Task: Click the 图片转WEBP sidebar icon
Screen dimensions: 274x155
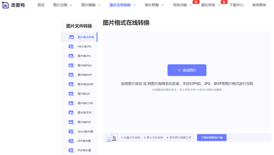Action: (x=71, y=84)
